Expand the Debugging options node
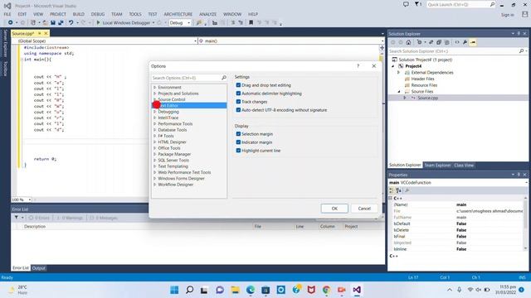Viewport: 531px width, 298px height. pos(155,112)
